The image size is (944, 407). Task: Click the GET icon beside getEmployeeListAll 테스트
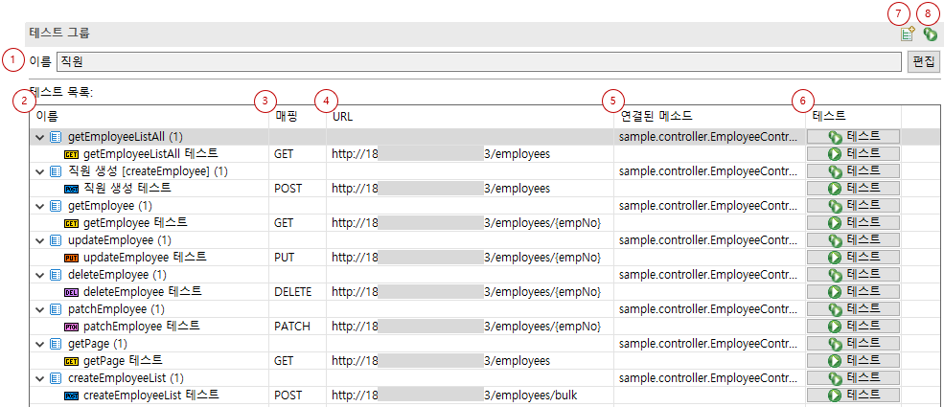[x=71, y=153]
